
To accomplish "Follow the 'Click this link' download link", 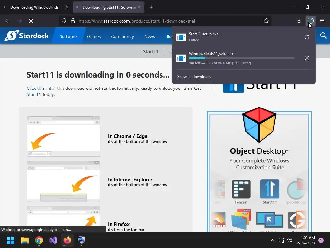I will tap(39, 88).
